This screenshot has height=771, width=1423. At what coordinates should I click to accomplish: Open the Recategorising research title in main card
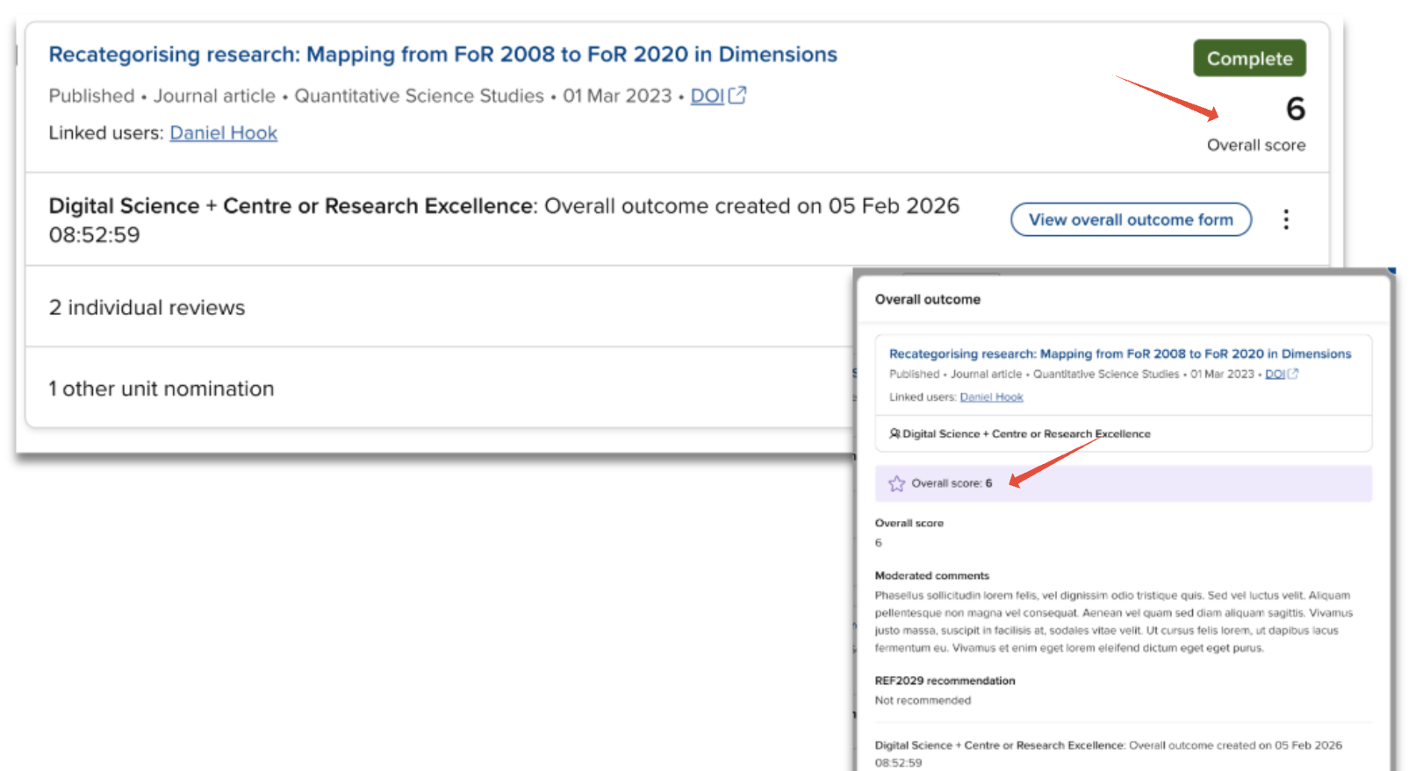(442, 54)
